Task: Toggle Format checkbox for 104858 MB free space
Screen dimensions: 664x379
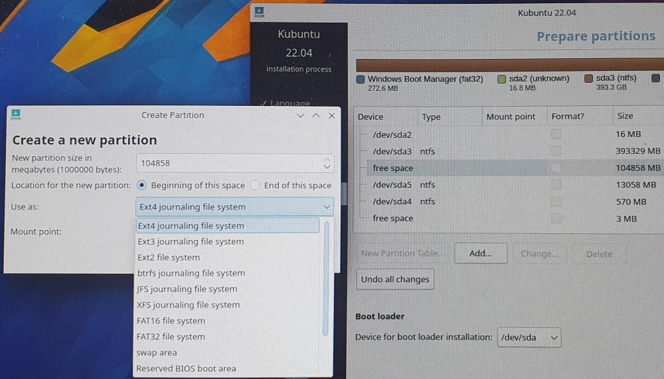Action: (x=556, y=168)
